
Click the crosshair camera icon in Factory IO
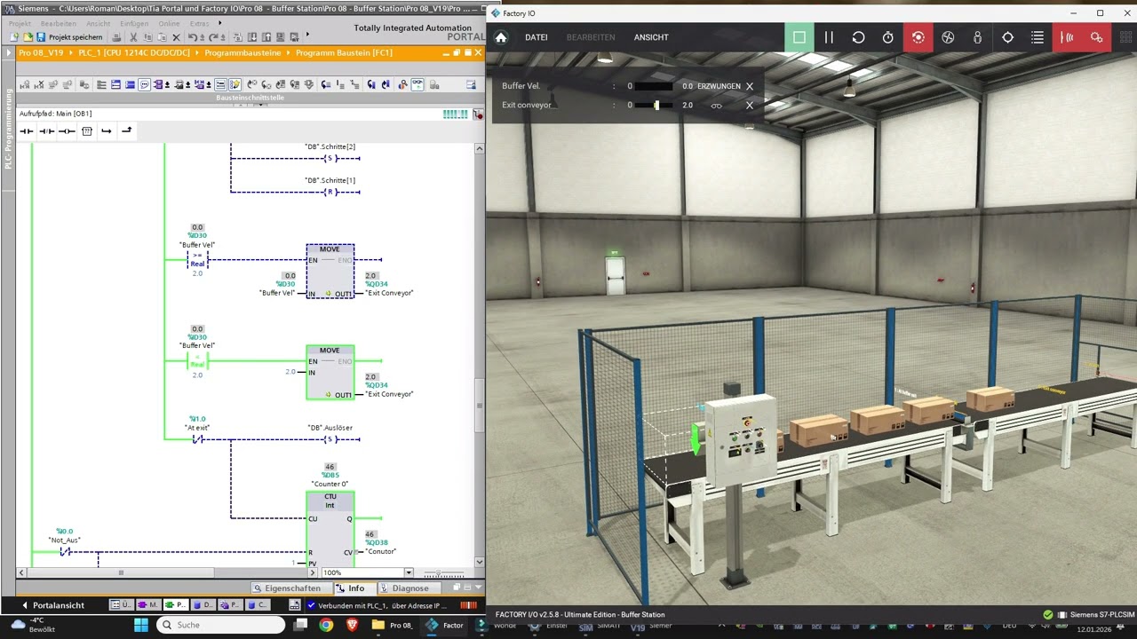pos(1008,37)
